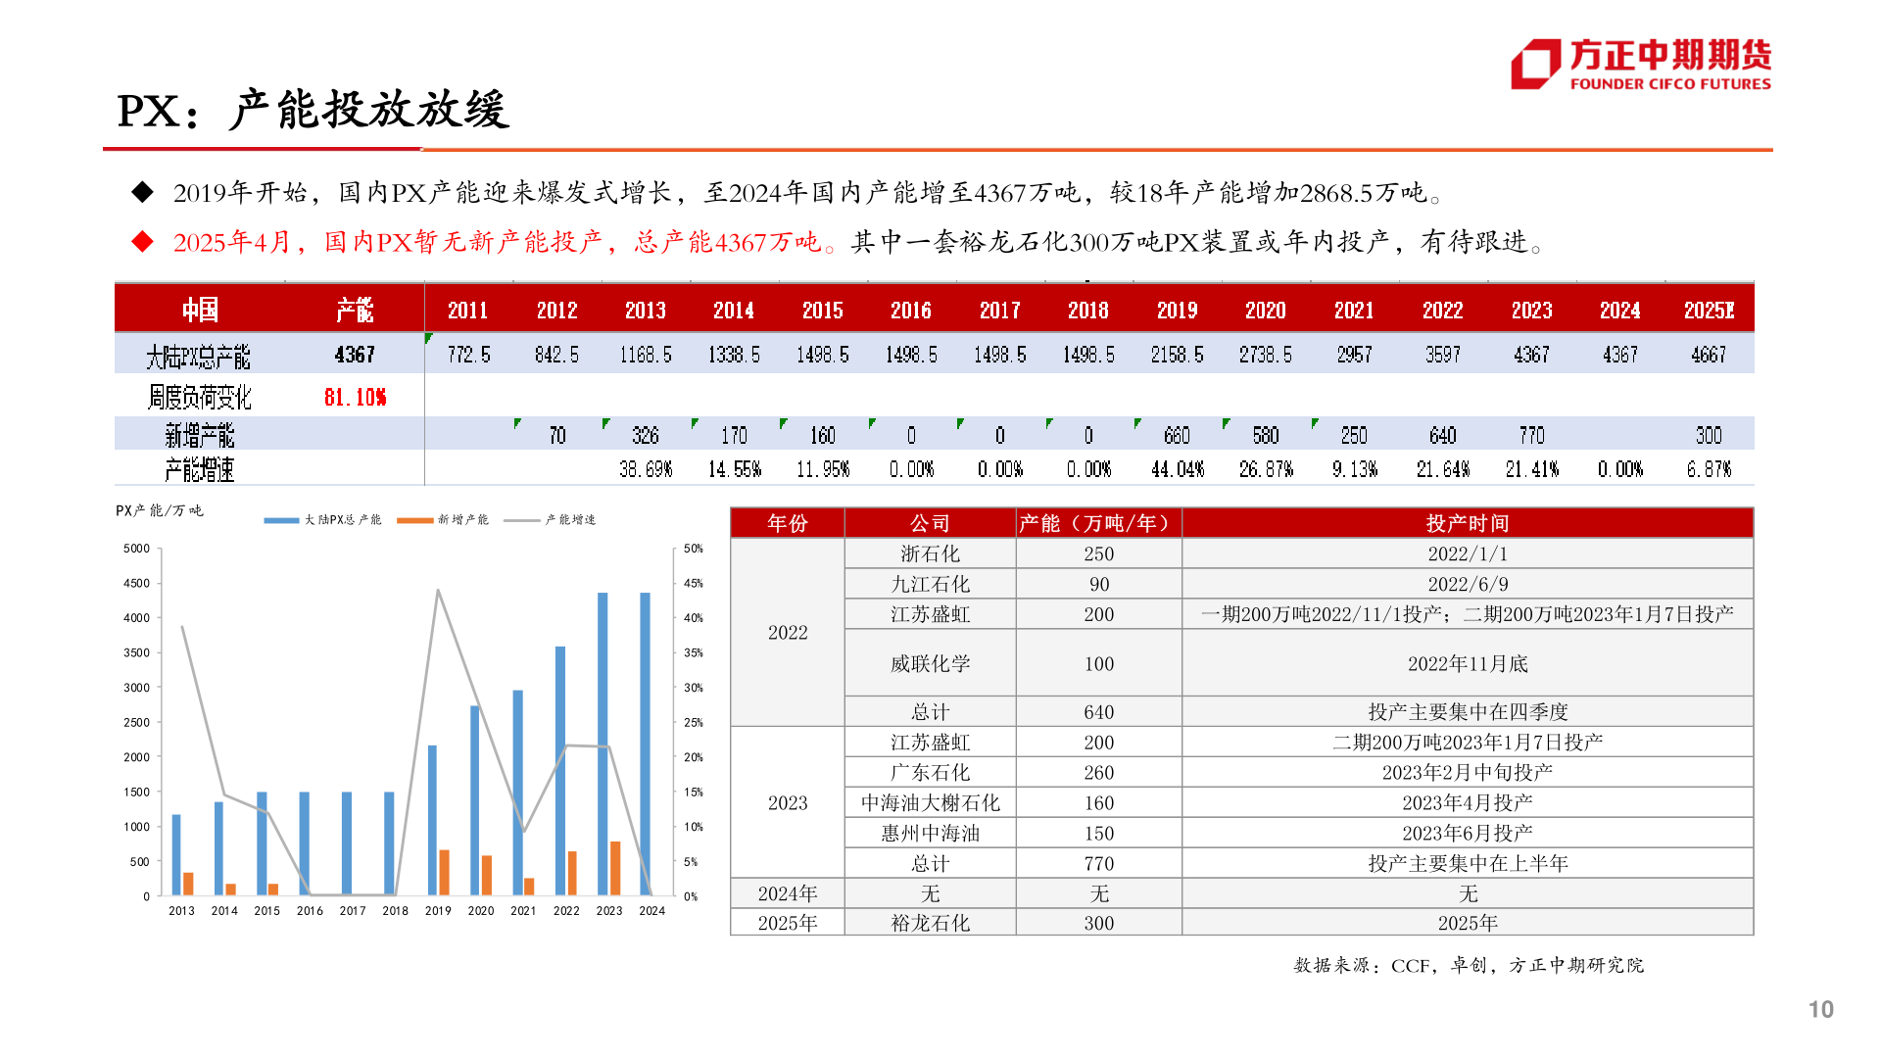This screenshot has height=1058, width=1881.
Task: Click the 投产主要集中在四季度 cell
Action: [1468, 711]
